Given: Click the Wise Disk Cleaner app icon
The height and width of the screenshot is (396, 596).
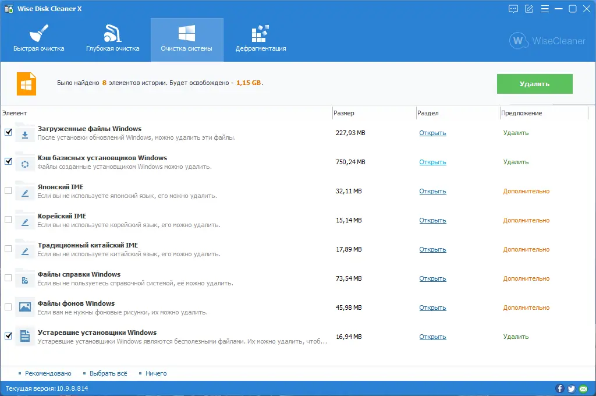Looking at the screenshot, I should click(9, 8).
